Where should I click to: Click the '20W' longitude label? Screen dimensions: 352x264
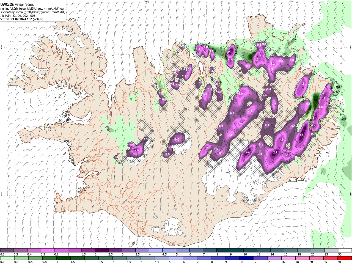(x=146, y=1)
